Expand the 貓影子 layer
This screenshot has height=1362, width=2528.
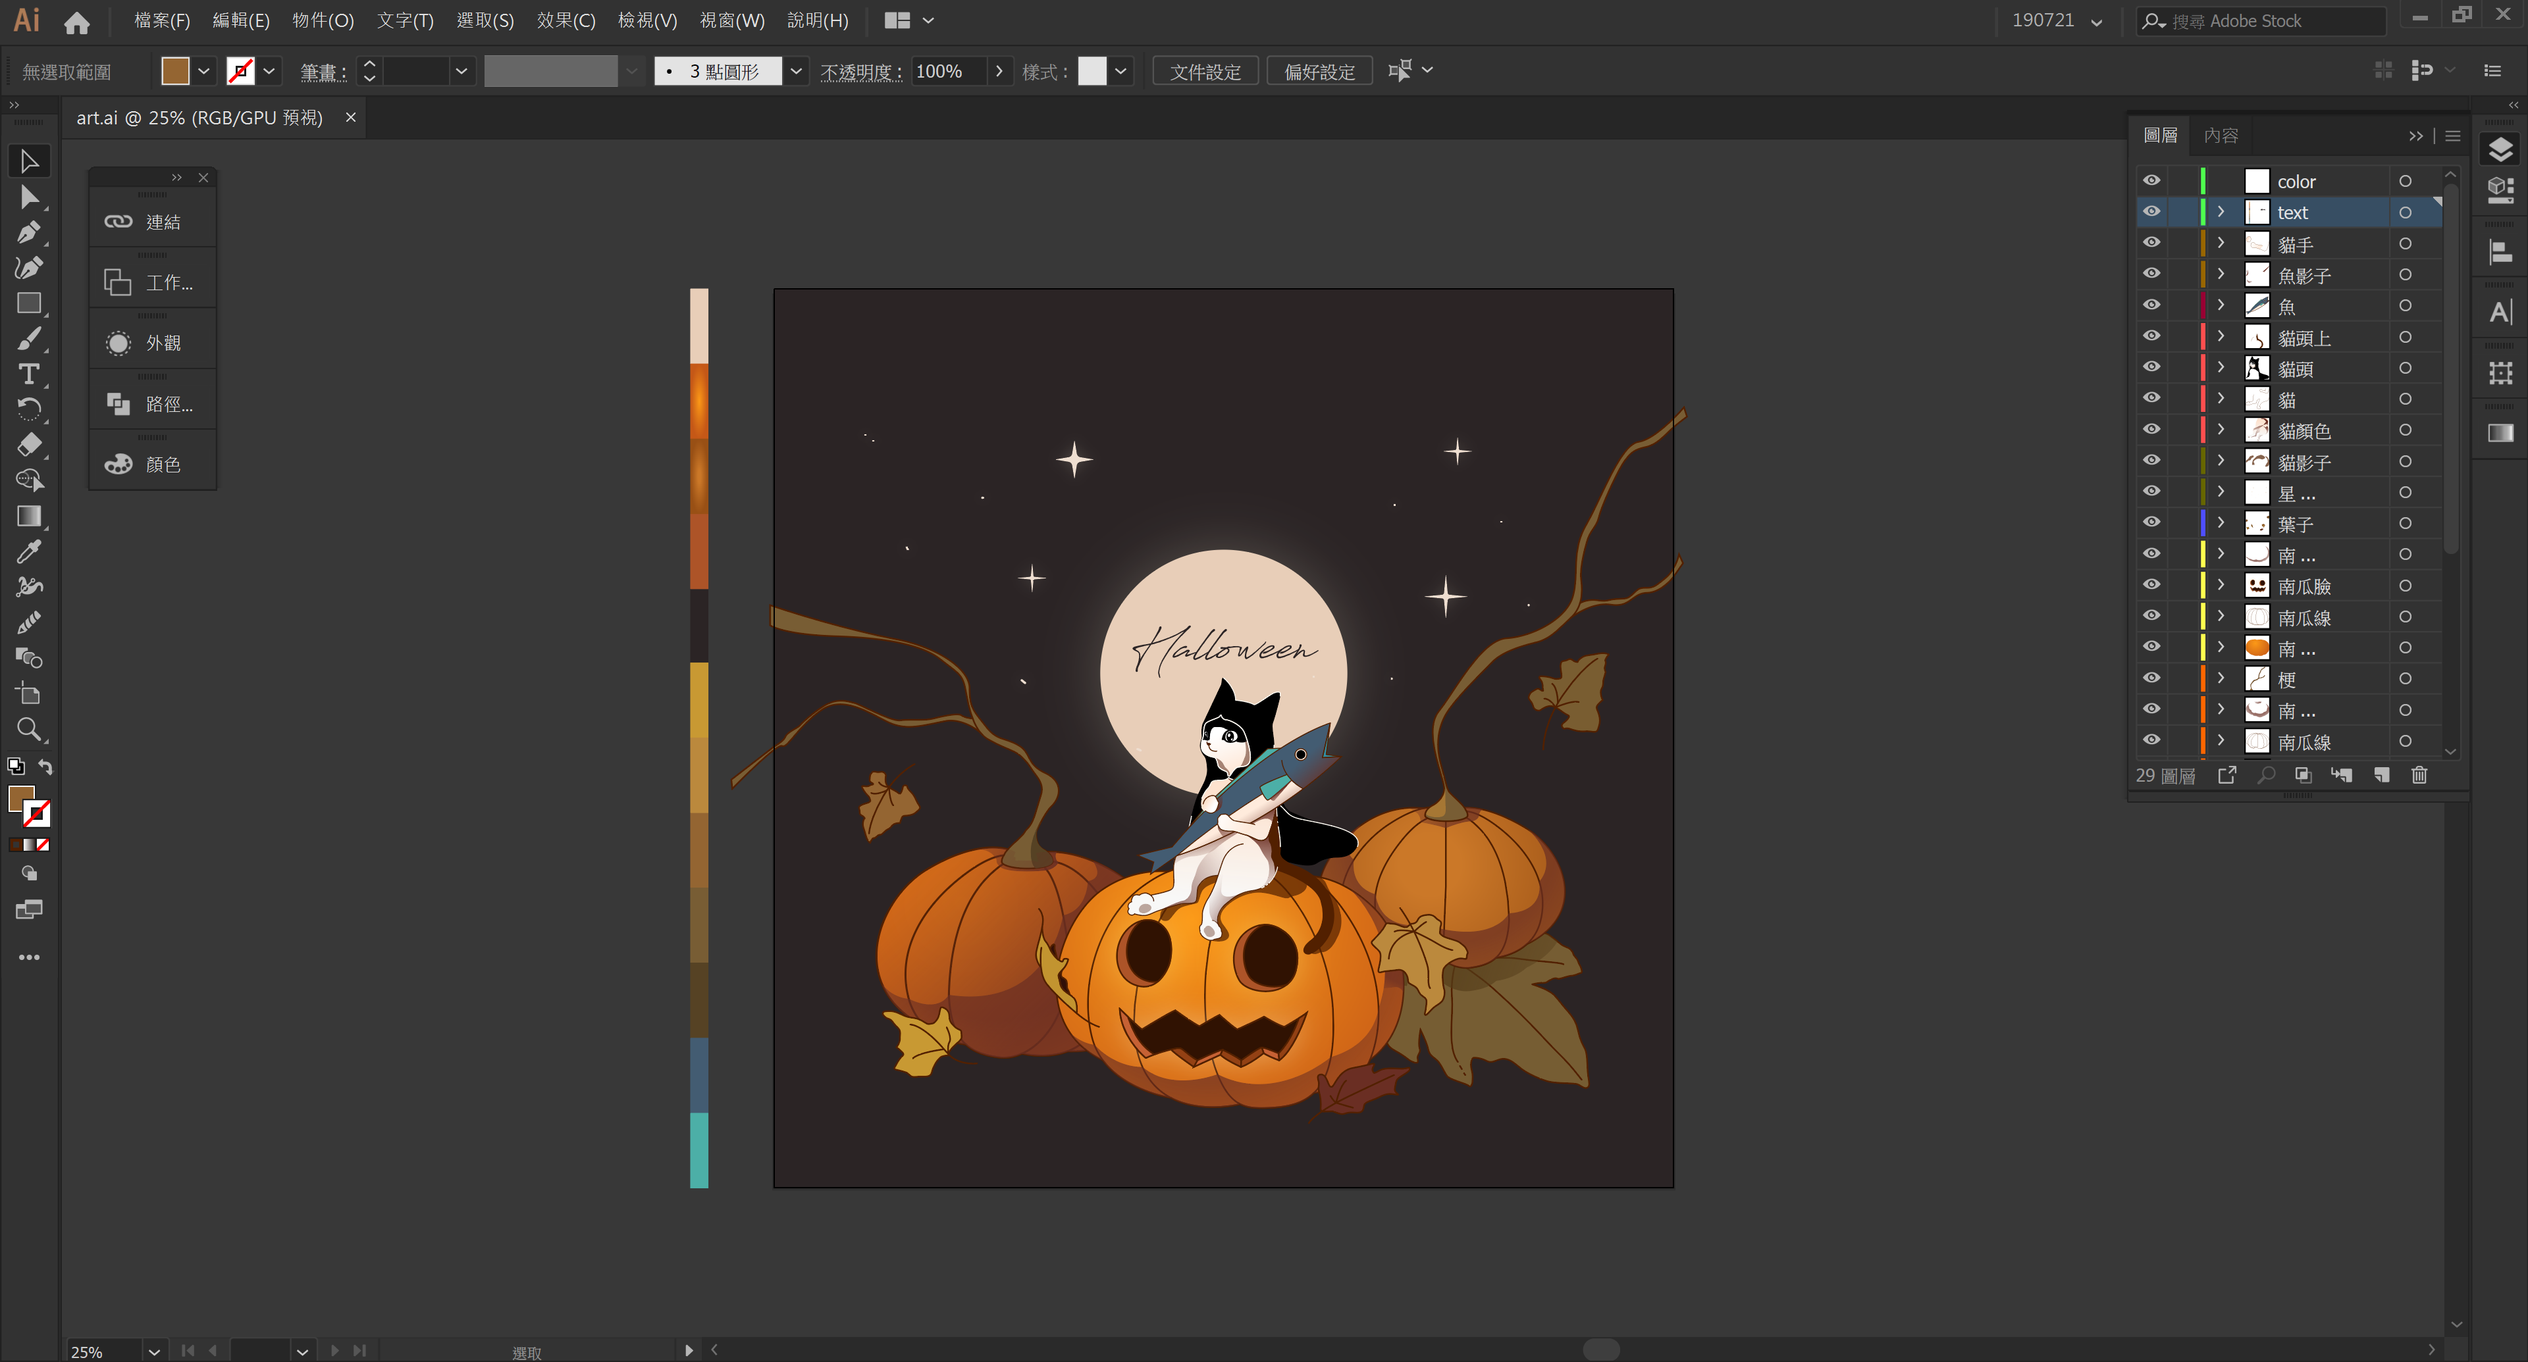[x=2221, y=461]
